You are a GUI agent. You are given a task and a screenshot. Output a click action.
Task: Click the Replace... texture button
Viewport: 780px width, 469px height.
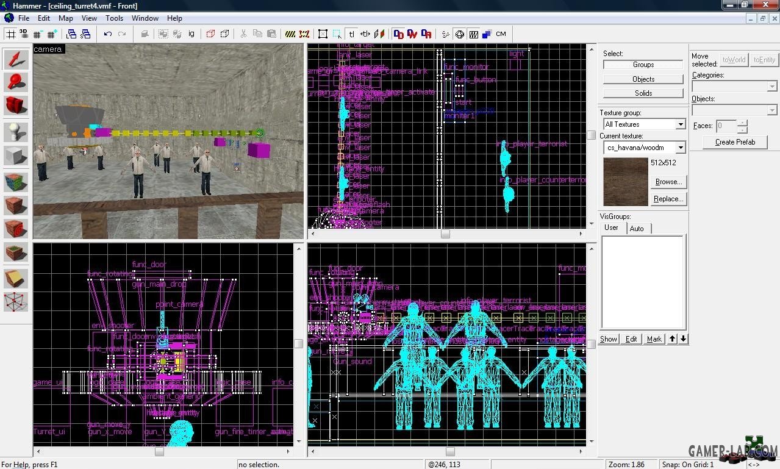668,199
